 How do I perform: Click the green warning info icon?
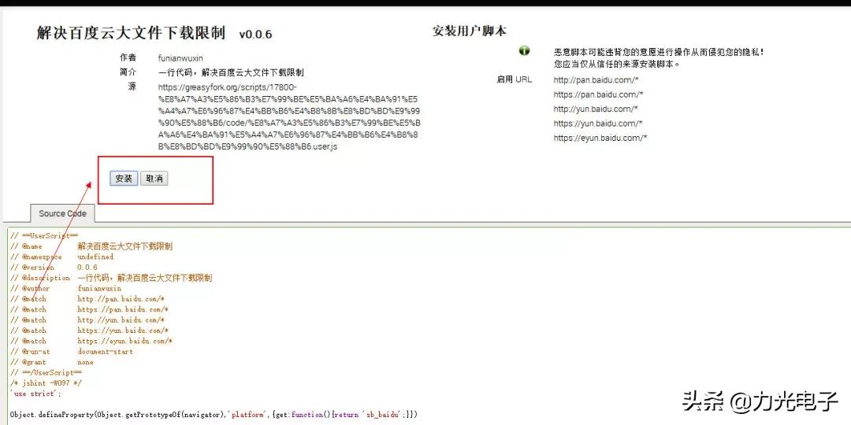tap(524, 50)
